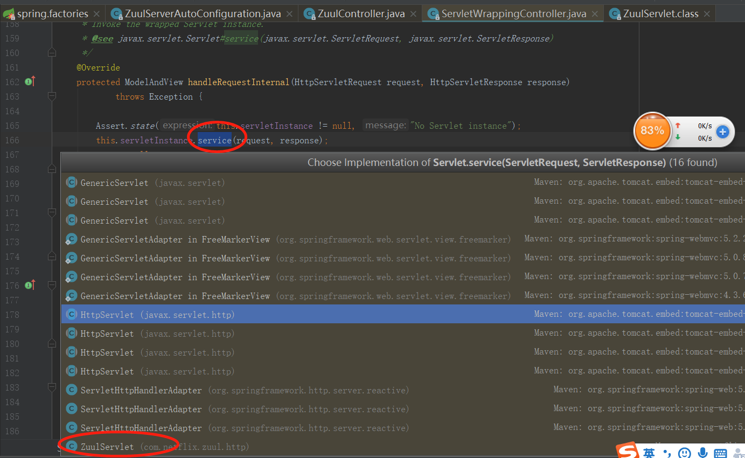Image resolution: width=745 pixels, height=458 pixels.
Task: Click line number 166 in the gutter
Action: coord(12,140)
